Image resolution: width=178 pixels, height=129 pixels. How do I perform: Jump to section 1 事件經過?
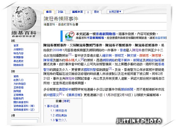click(51, 106)
